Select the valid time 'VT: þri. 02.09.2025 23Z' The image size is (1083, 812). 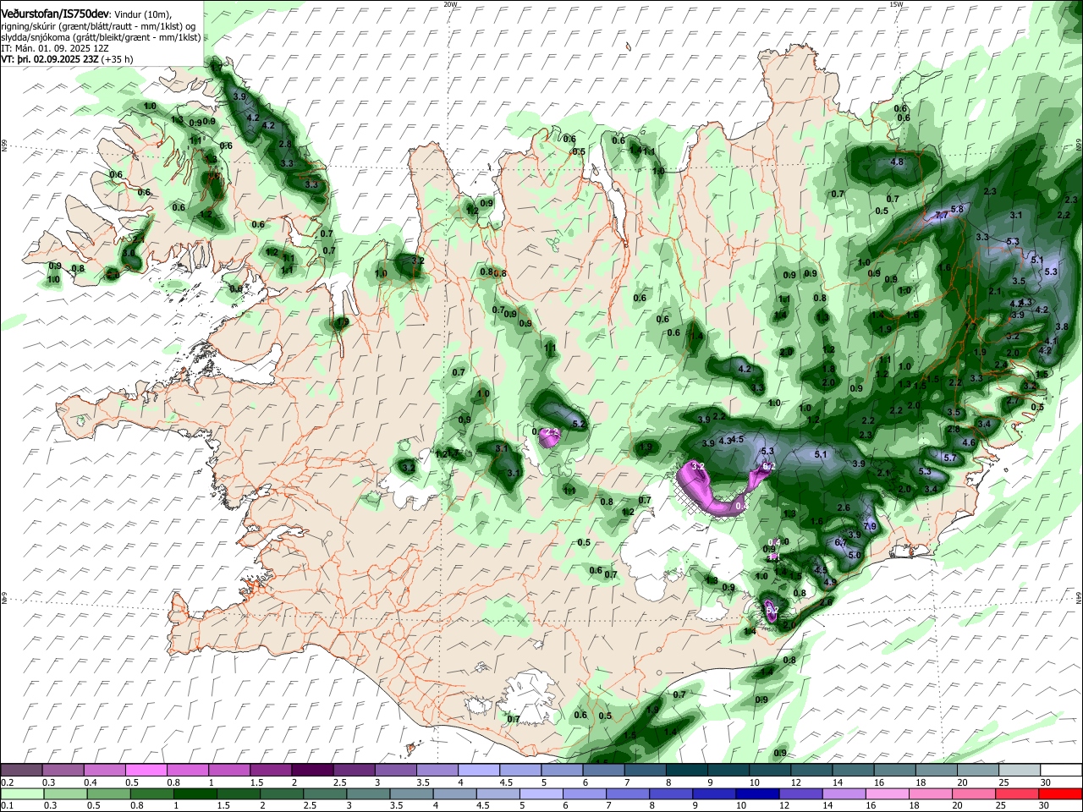[x=51, y=60]
